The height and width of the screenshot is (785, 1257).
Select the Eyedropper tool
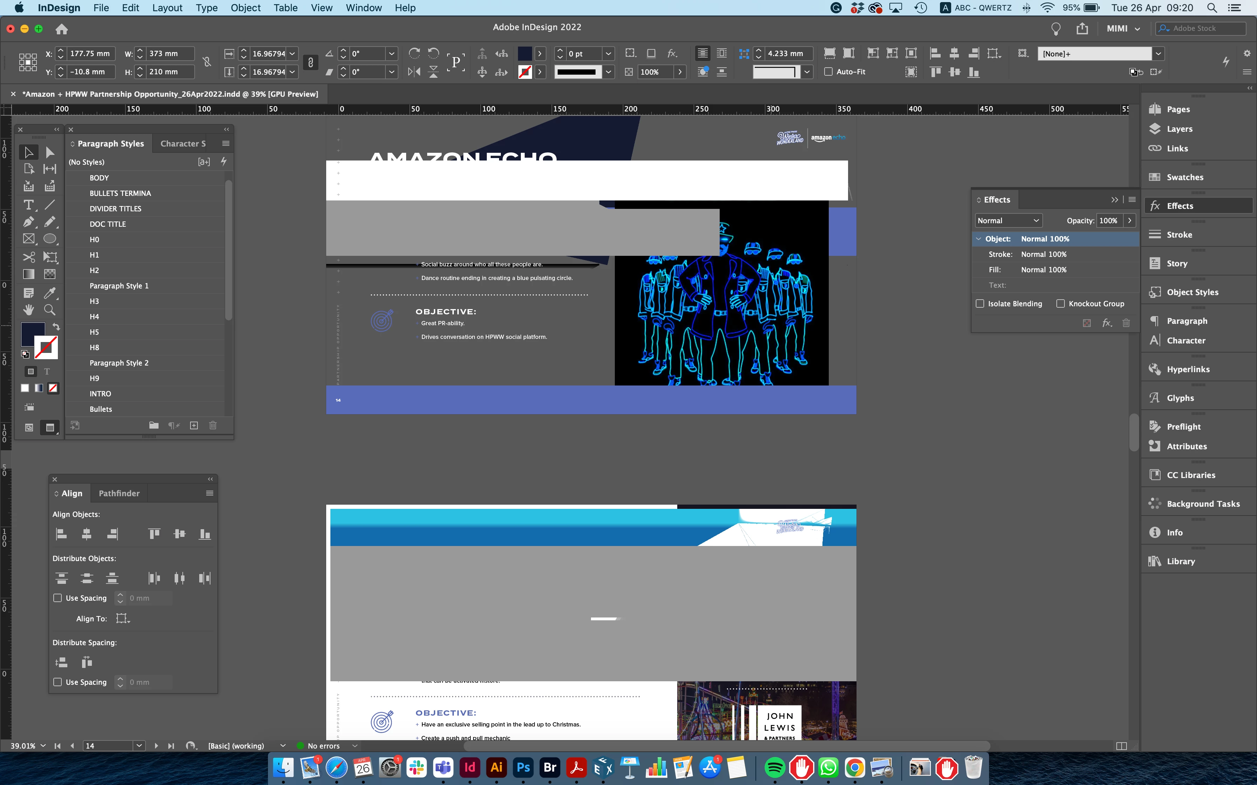(x=50, y=292)
